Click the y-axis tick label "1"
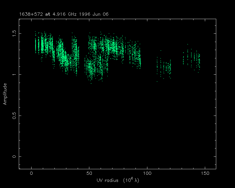The height and width of the screenshot is (188, 235). pyautogui.click(x=14, y=74)
